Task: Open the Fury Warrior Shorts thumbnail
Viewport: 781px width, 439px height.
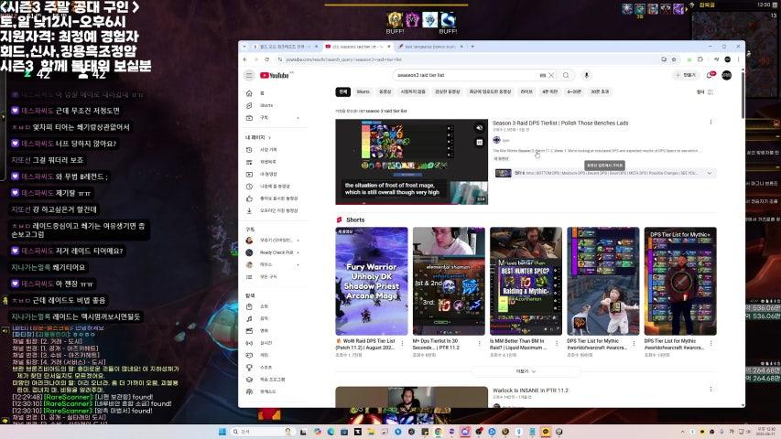Action: tap(372, 281)
